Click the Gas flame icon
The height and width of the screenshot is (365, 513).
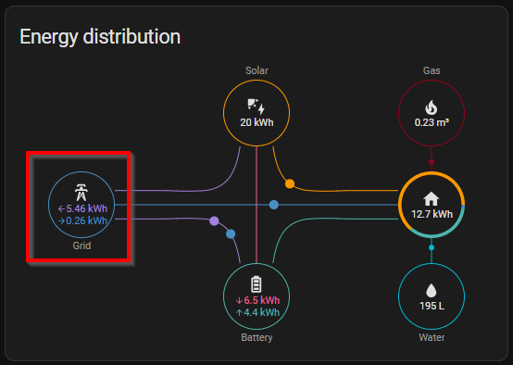(432, 107)
